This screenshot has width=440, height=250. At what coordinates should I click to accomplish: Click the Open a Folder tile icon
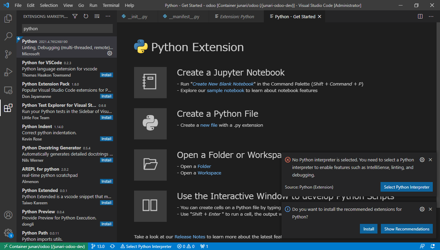pyautogui.click(x=150, y=165)
